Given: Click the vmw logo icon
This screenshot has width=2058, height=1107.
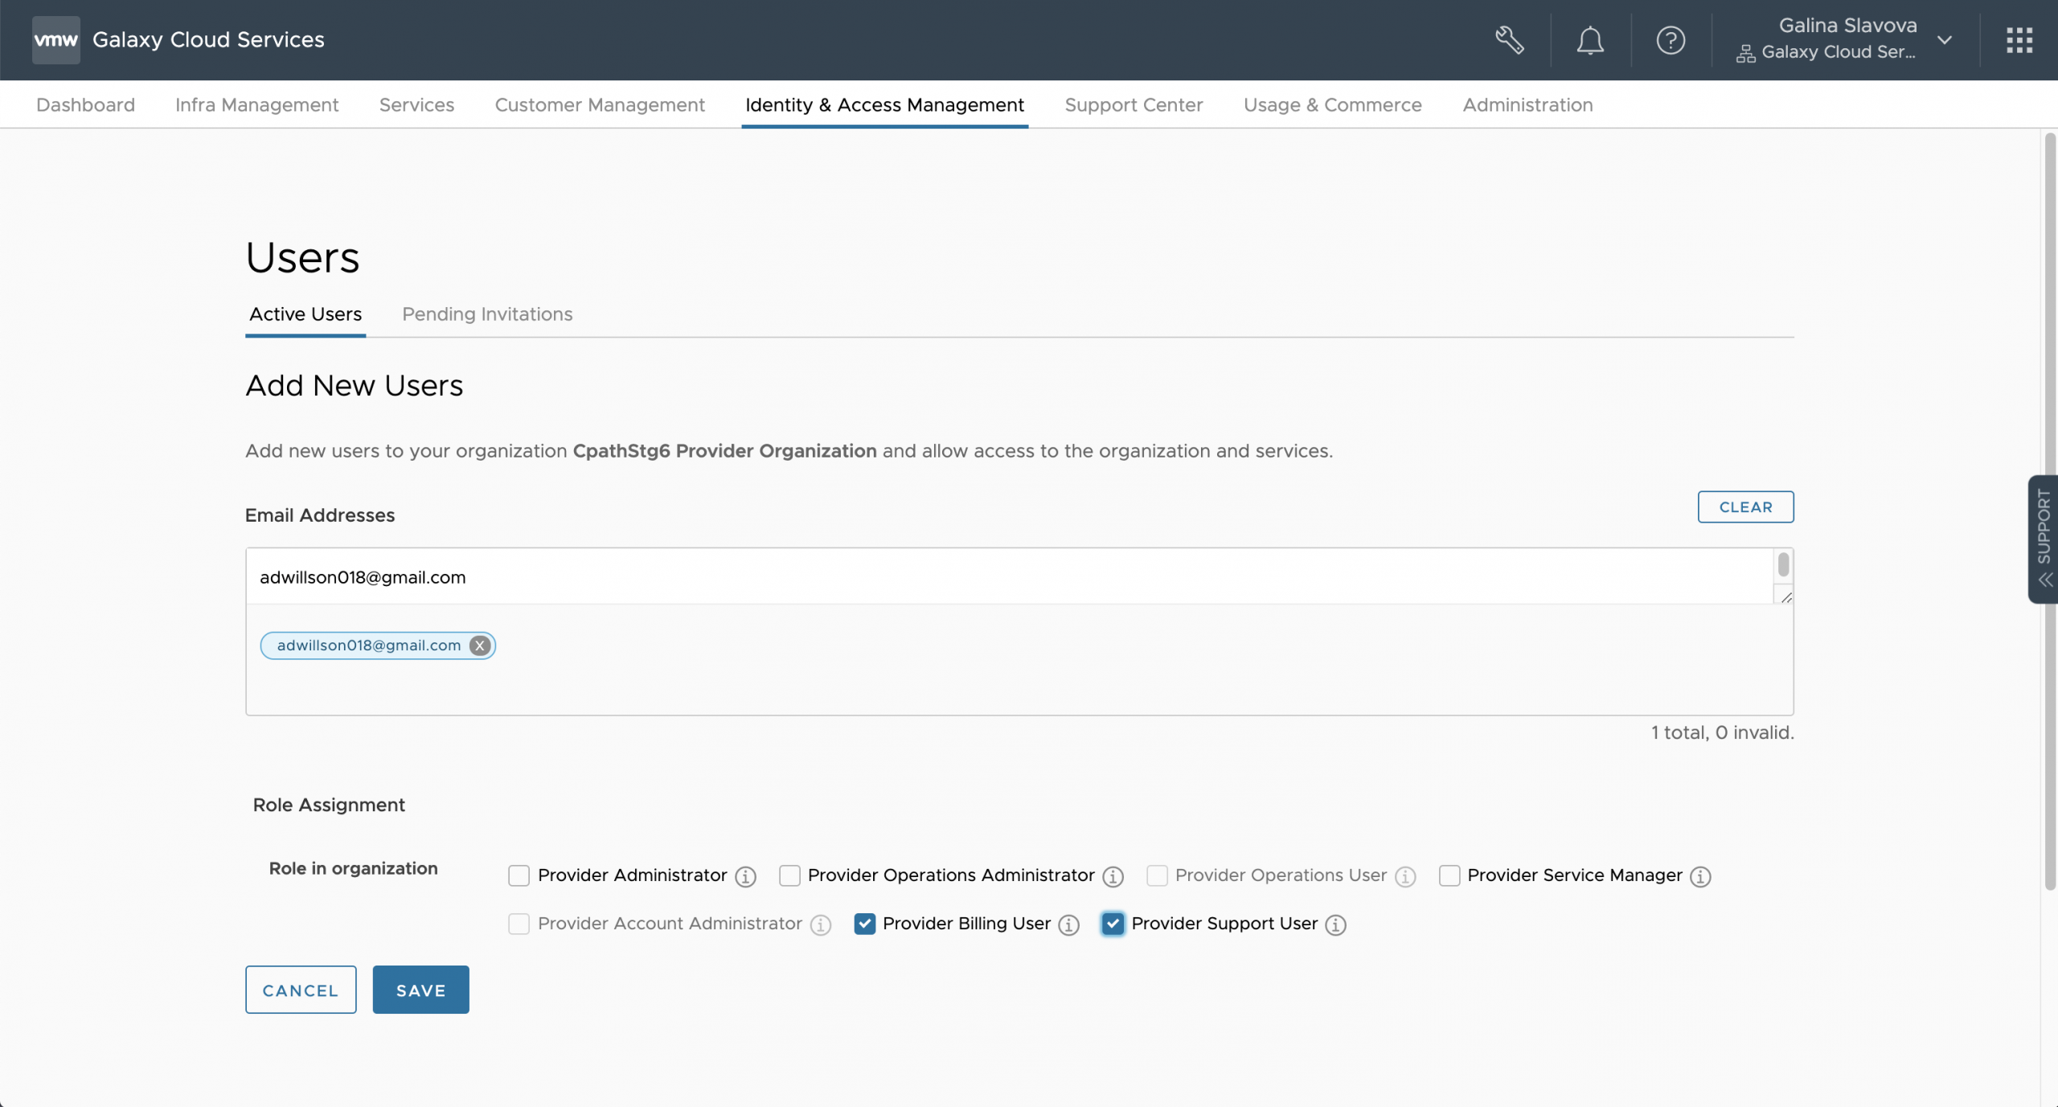Looking at the screenshot, I should coord(55,39).
